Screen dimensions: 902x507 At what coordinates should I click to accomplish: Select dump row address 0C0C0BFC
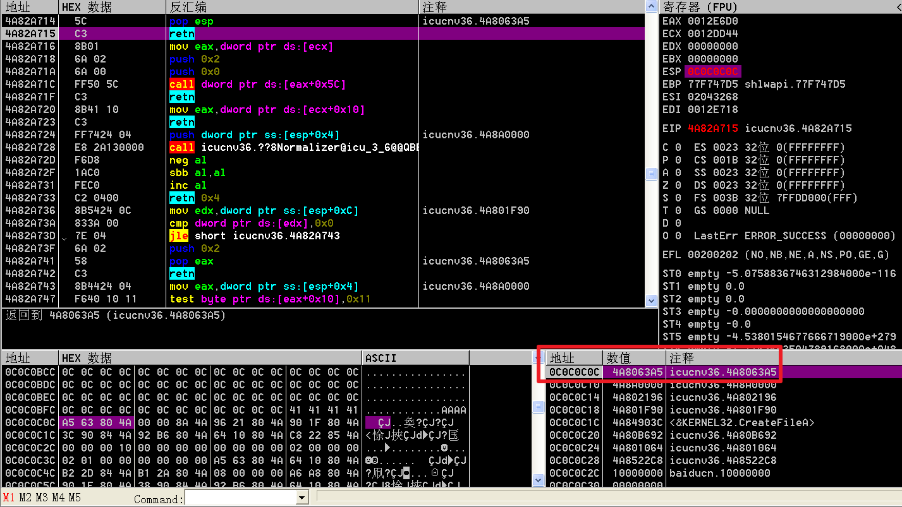30,410
